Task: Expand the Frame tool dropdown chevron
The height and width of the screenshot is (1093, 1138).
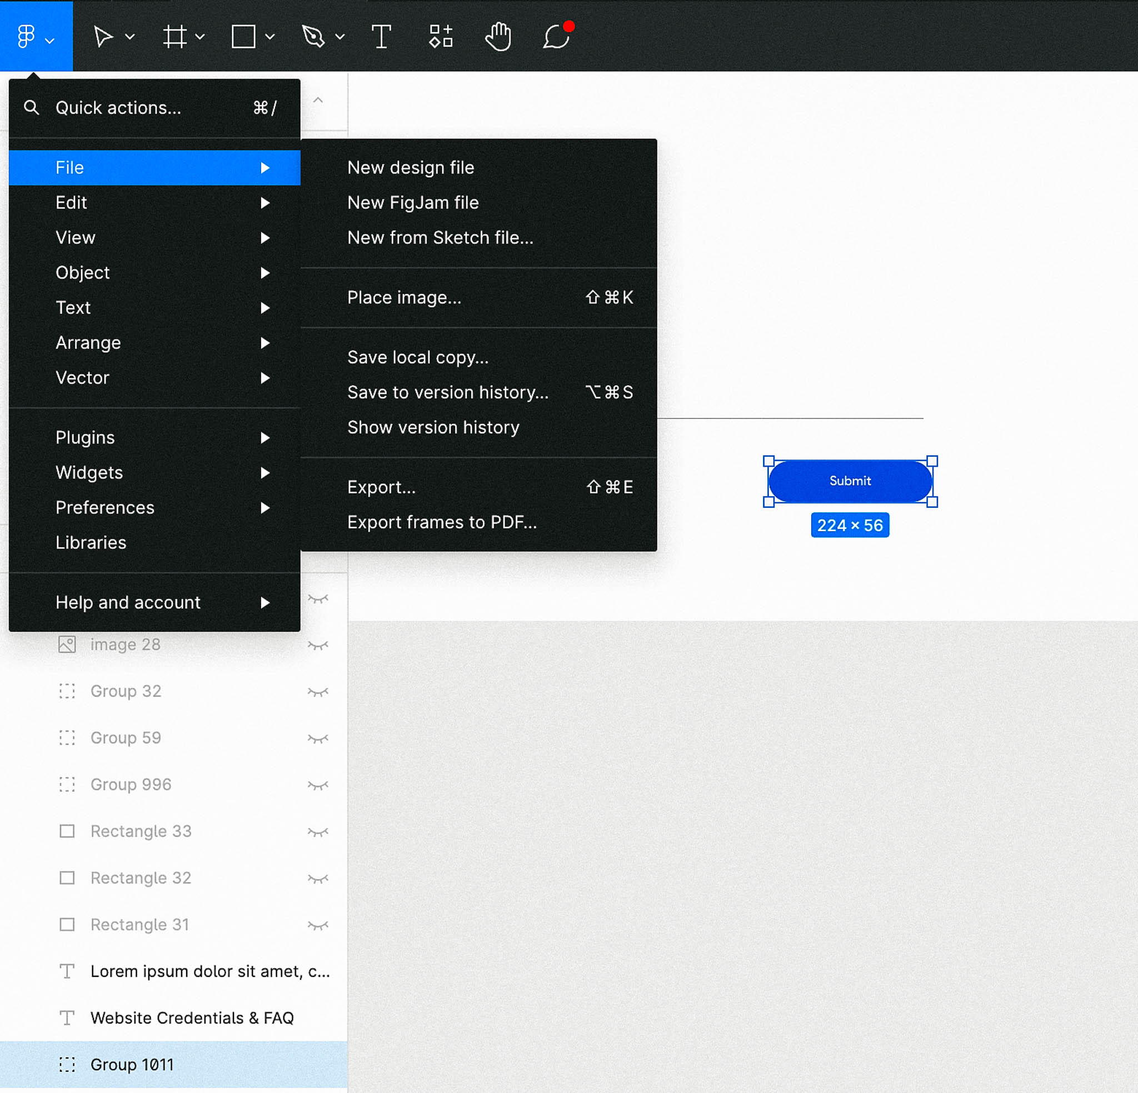Action: pyautogui.click(x=200, y=37)
